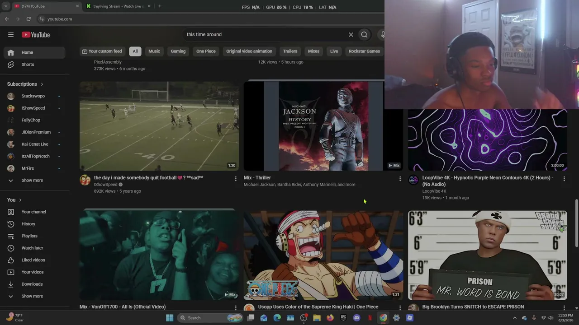This screenshot has width=579, height=325.
Task: Filter feed by Mixes chip
Action: [313, 51]
